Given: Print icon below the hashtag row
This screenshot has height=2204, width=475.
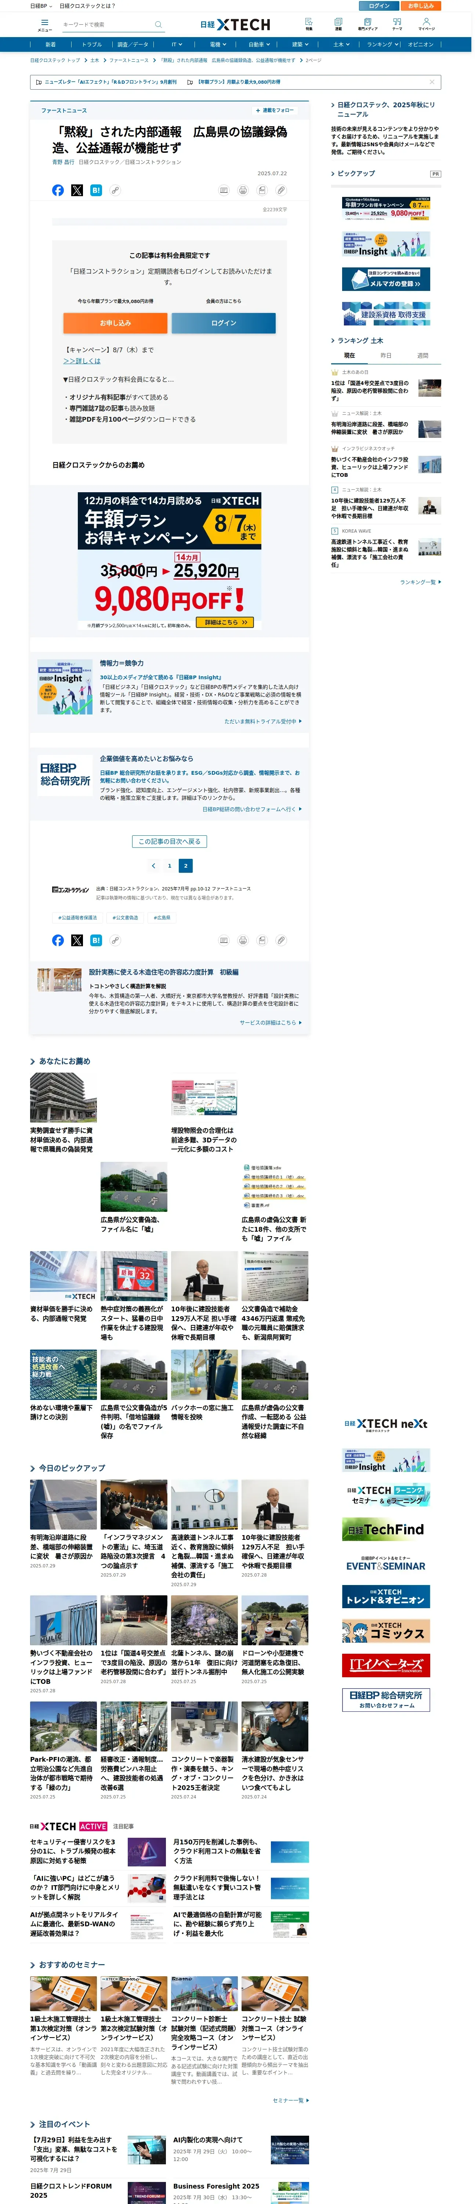Looking at the screenshot, I should (x=243, y=940).
